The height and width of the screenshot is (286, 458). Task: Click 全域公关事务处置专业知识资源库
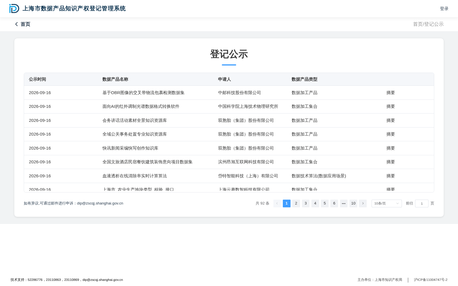click(135, 134)
